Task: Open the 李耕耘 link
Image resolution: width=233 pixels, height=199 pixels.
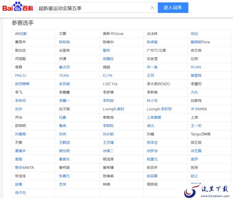Action: click(x=108, y=126)
